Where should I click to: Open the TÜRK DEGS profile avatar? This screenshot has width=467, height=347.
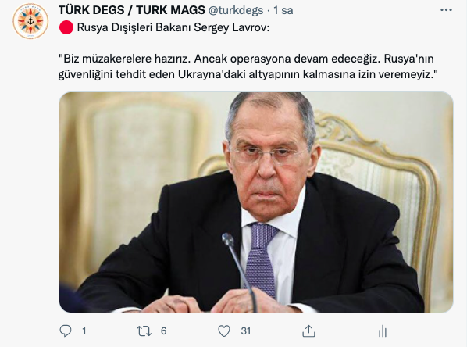30,21
